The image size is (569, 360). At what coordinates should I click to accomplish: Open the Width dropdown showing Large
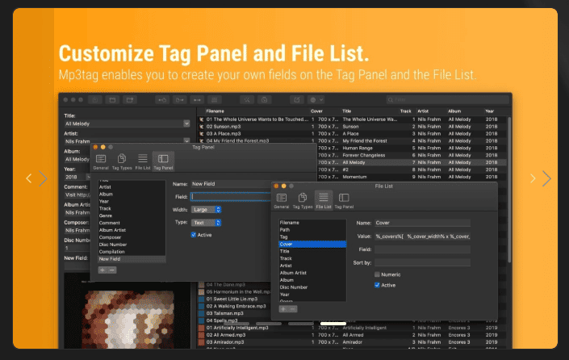click(x=206, y=209)
